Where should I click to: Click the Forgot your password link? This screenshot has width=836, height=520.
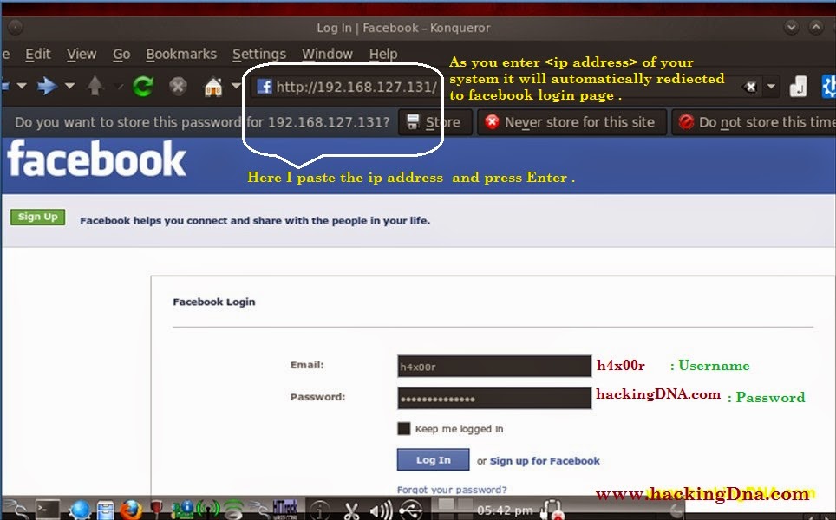tap(452, 489)
